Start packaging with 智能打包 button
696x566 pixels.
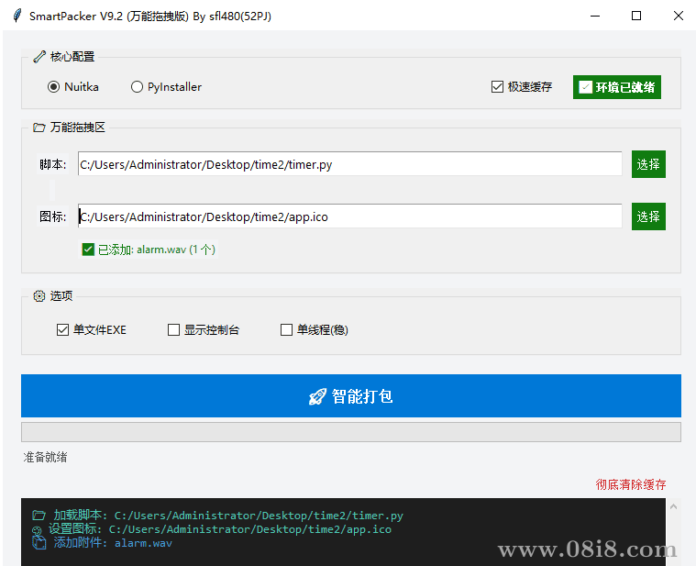click(x=350, y=395)
